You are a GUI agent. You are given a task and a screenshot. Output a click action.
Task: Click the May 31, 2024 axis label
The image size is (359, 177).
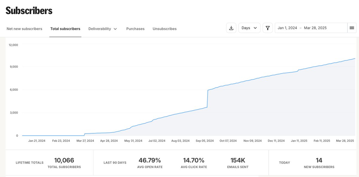tap(133, 140)
